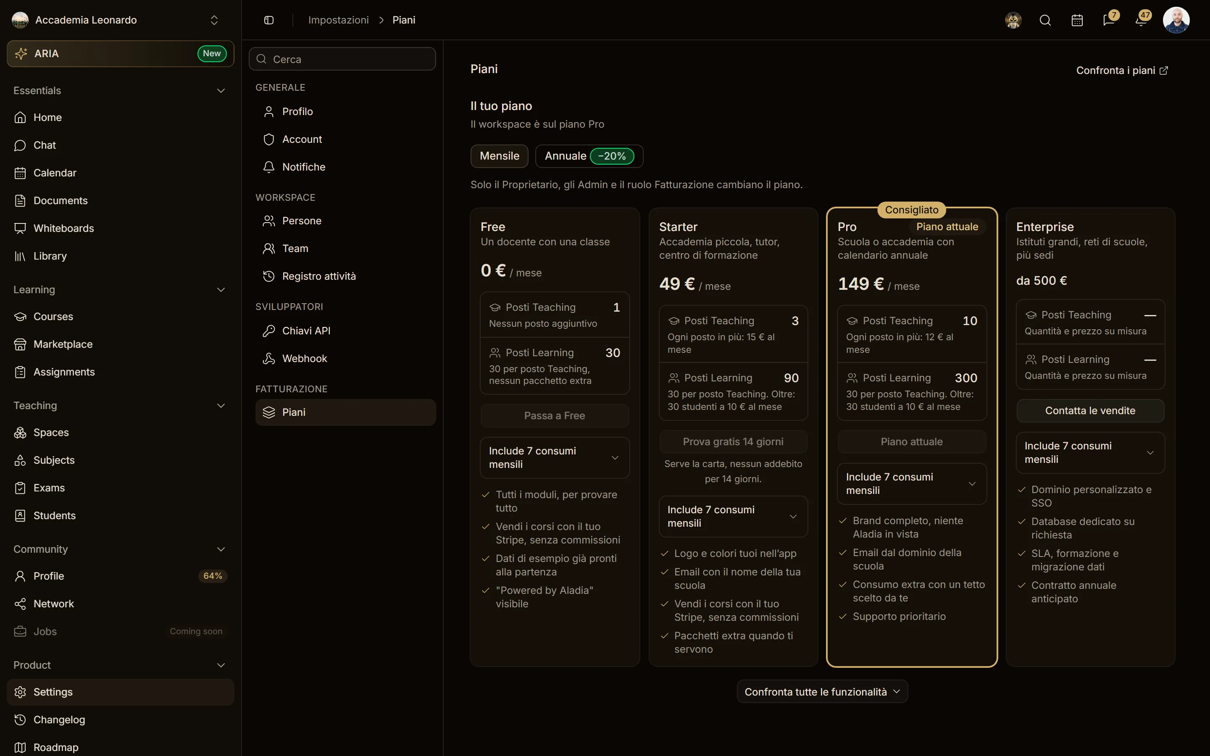Open Persone workspace settings
This screenshot has width=1210, height=756.
point(345,221)
